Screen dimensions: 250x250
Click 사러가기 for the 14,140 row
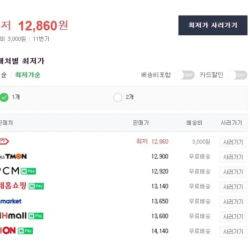tap(233, 232)
